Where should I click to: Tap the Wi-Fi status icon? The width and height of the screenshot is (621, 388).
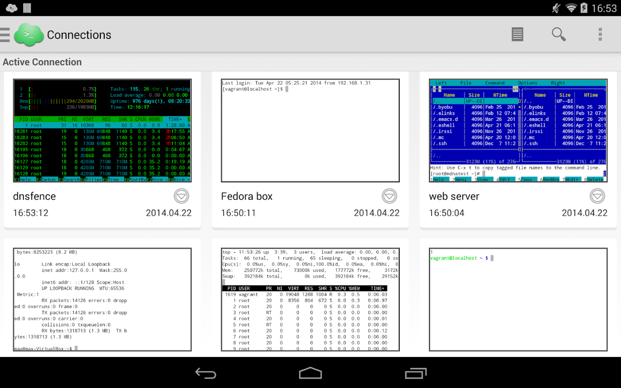pyautogui.click(x=572, y=8)
